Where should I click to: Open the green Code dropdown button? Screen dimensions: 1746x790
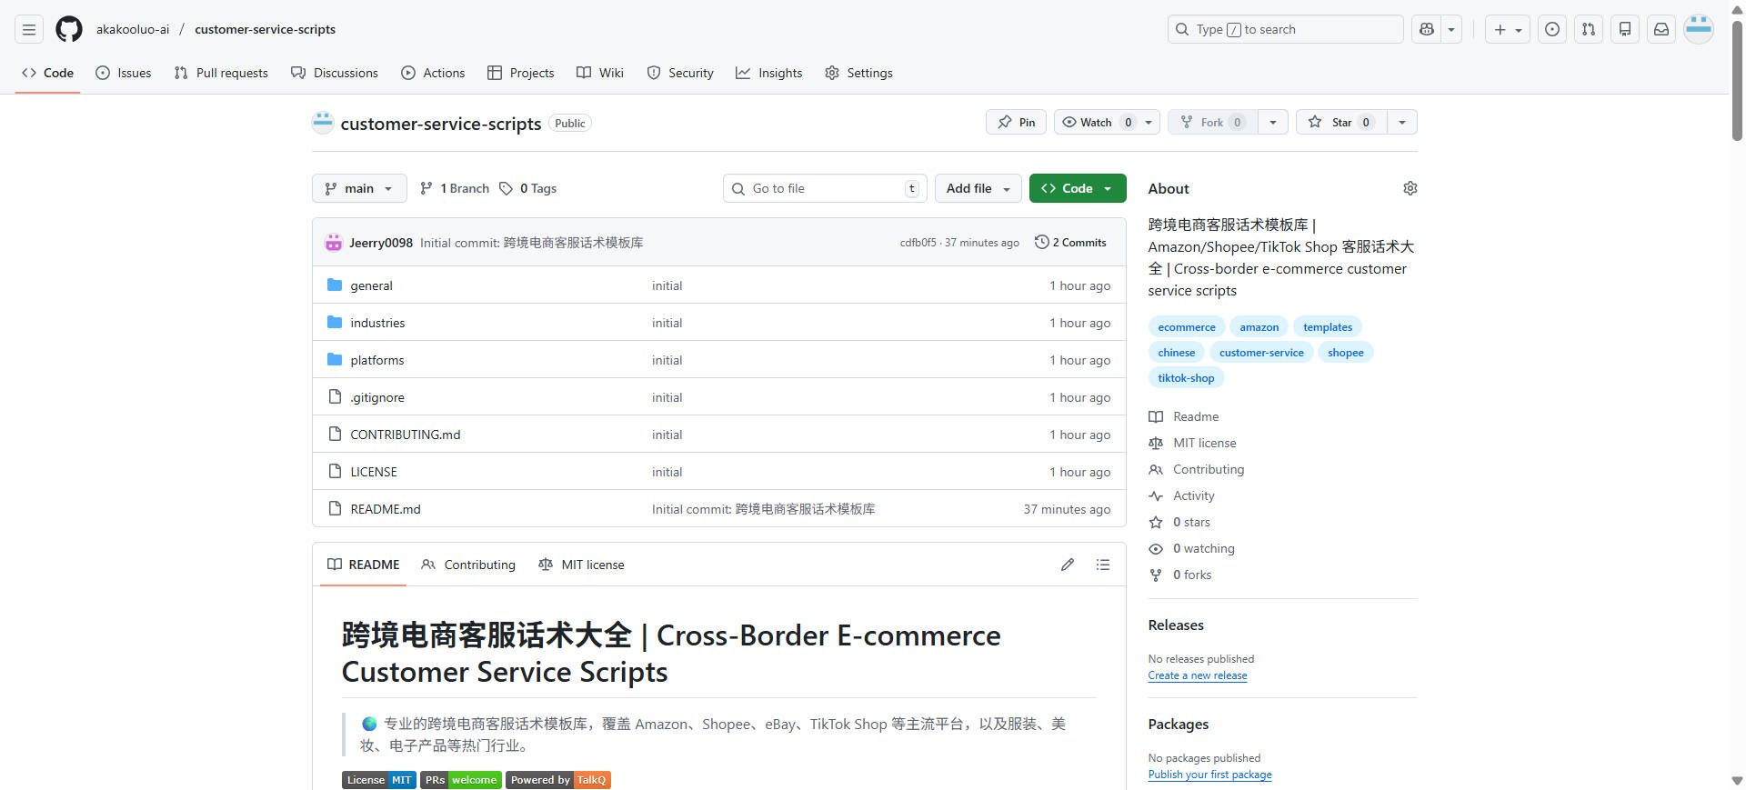1078,188
